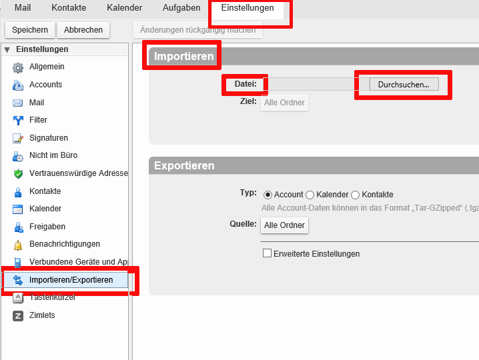Click the Ziel Alle Ordner button
479x360 pixels.
point(284,103)
